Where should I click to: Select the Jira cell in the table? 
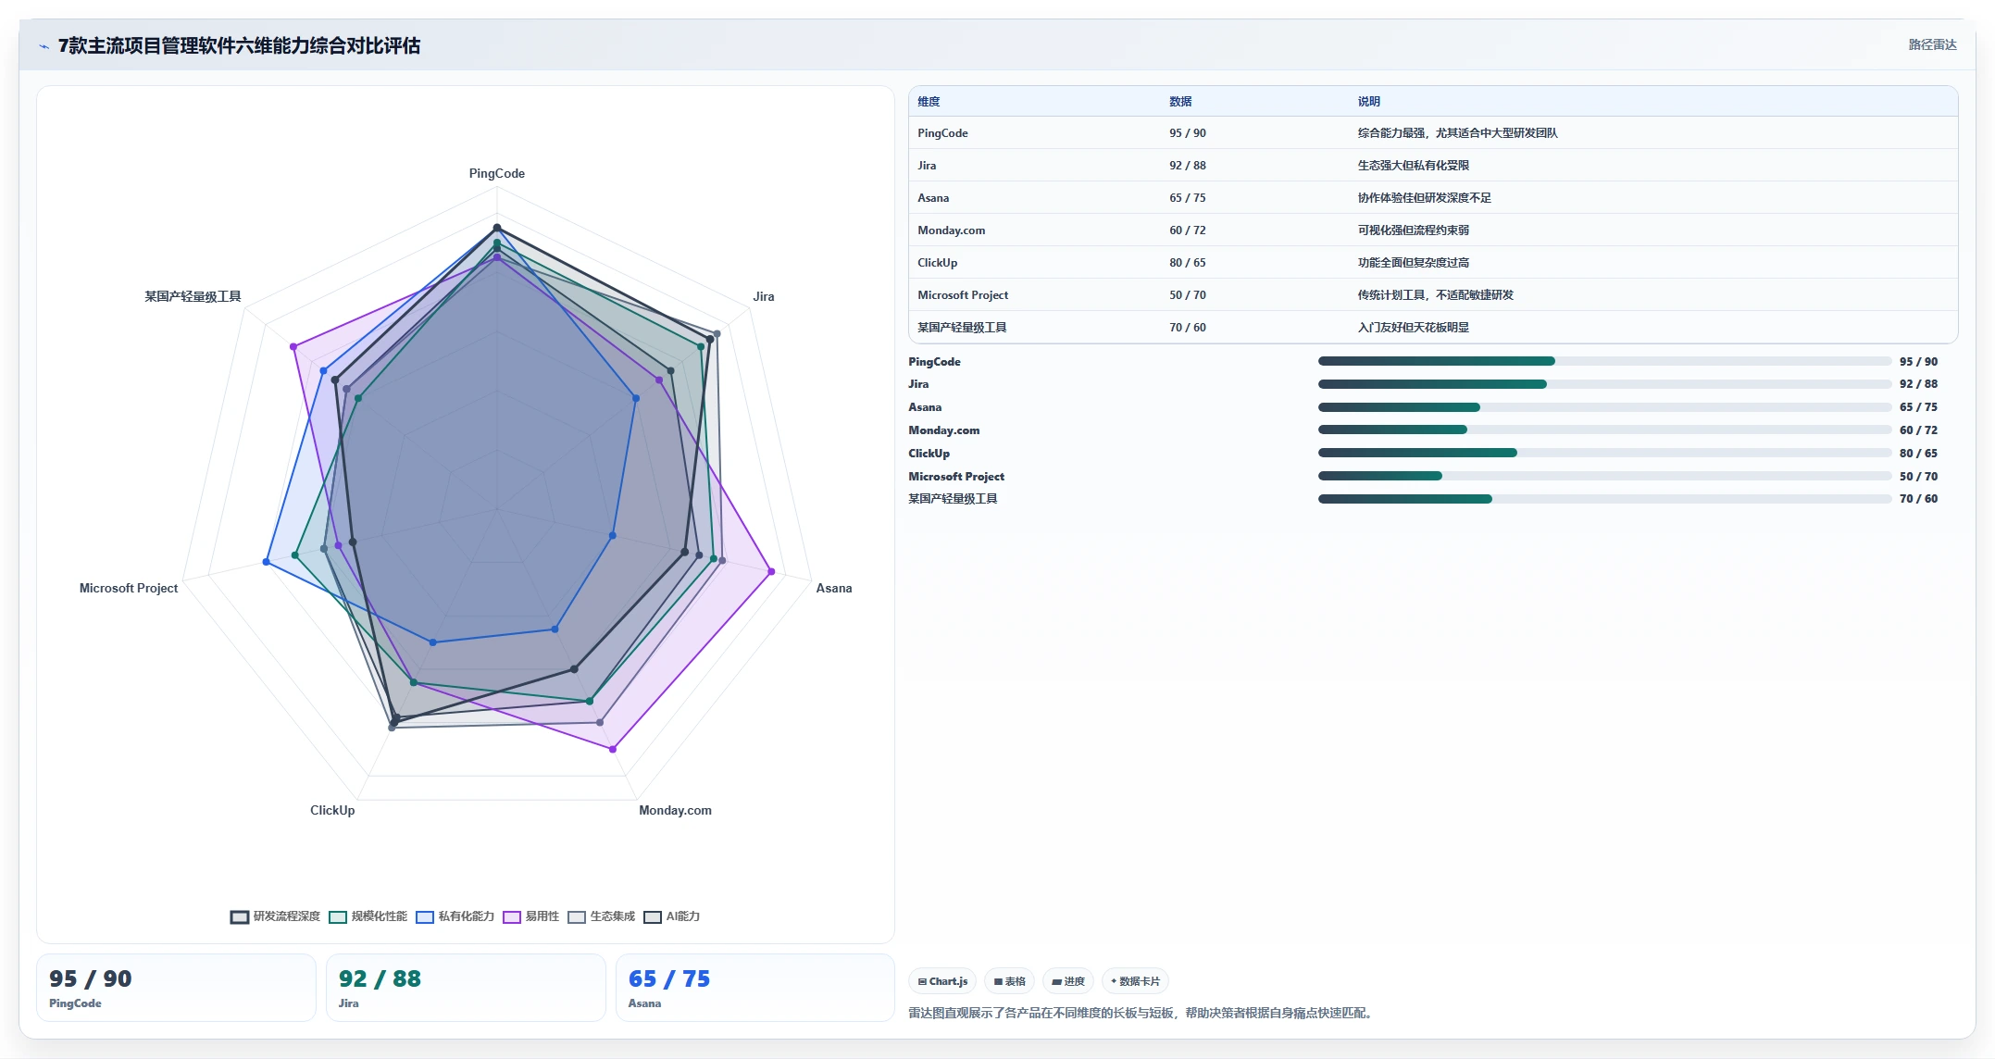tap(927, 166)
